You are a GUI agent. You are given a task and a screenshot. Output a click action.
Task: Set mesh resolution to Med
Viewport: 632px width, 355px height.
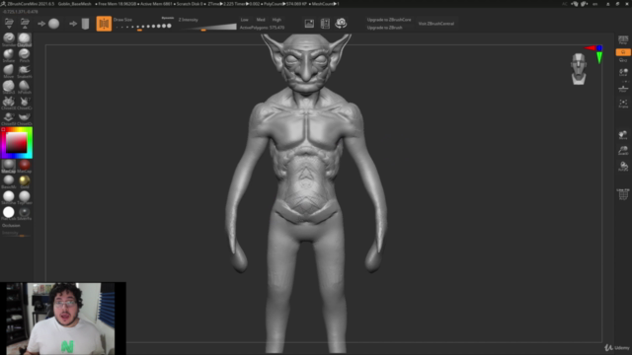261,20
